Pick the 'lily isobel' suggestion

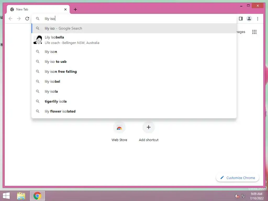[x=134, y=81]
